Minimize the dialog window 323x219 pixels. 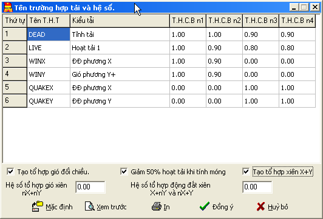(294, 7)
